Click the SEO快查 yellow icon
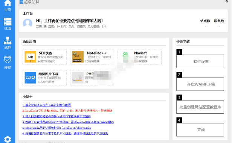232x143 pixels. 31,57
